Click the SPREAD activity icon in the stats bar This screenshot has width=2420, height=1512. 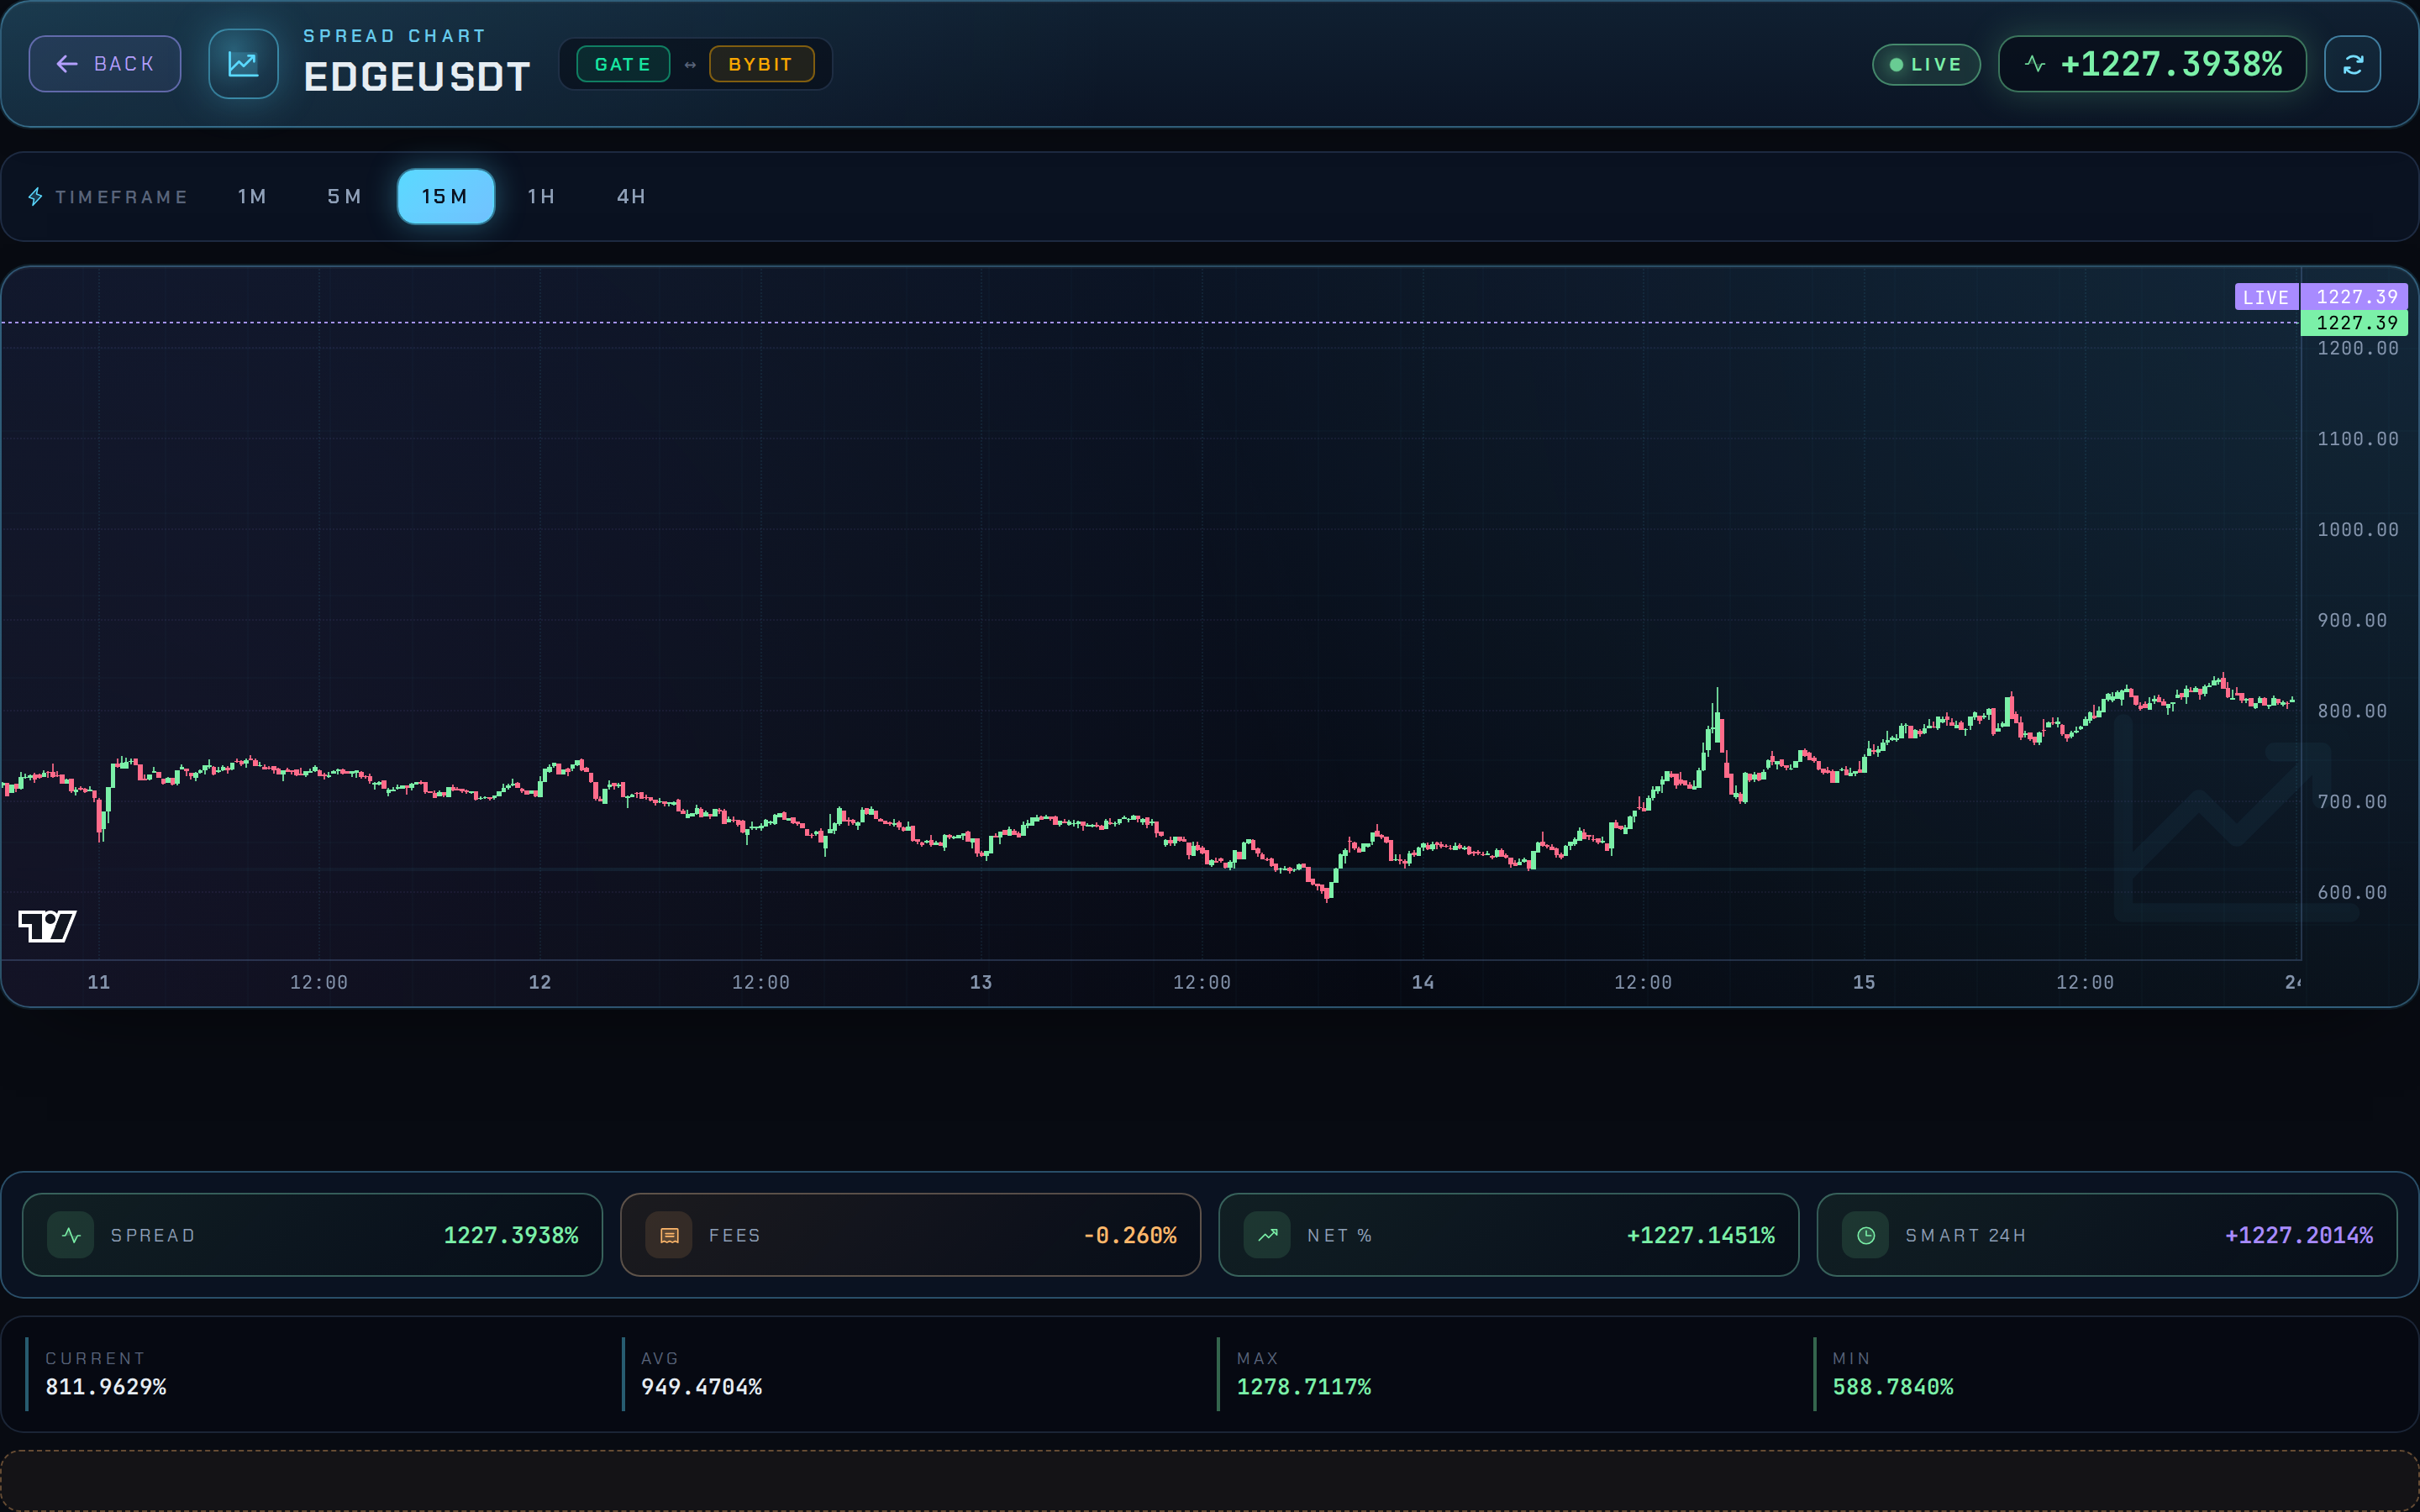[71, 1234]
